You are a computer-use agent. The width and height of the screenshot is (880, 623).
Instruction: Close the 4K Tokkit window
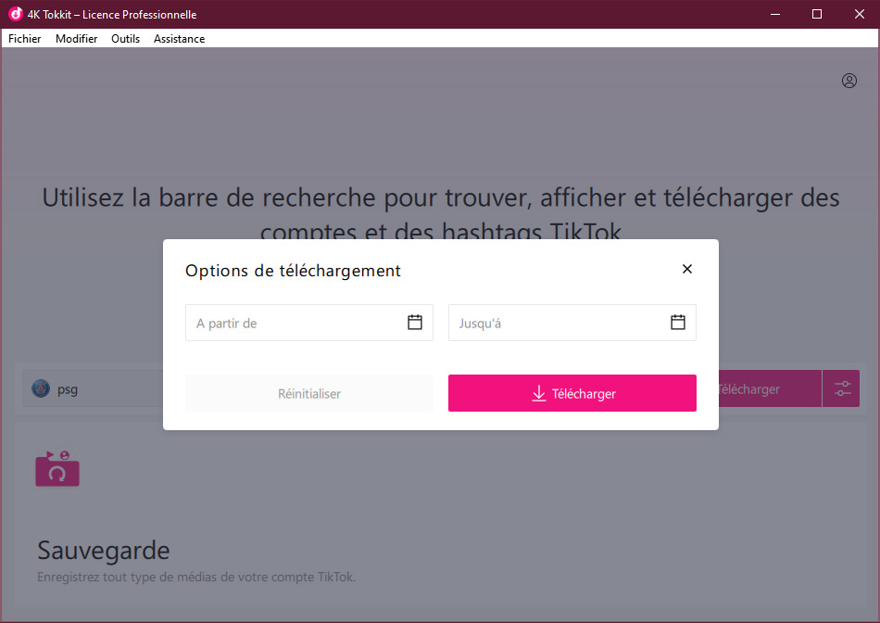[860, 14]
